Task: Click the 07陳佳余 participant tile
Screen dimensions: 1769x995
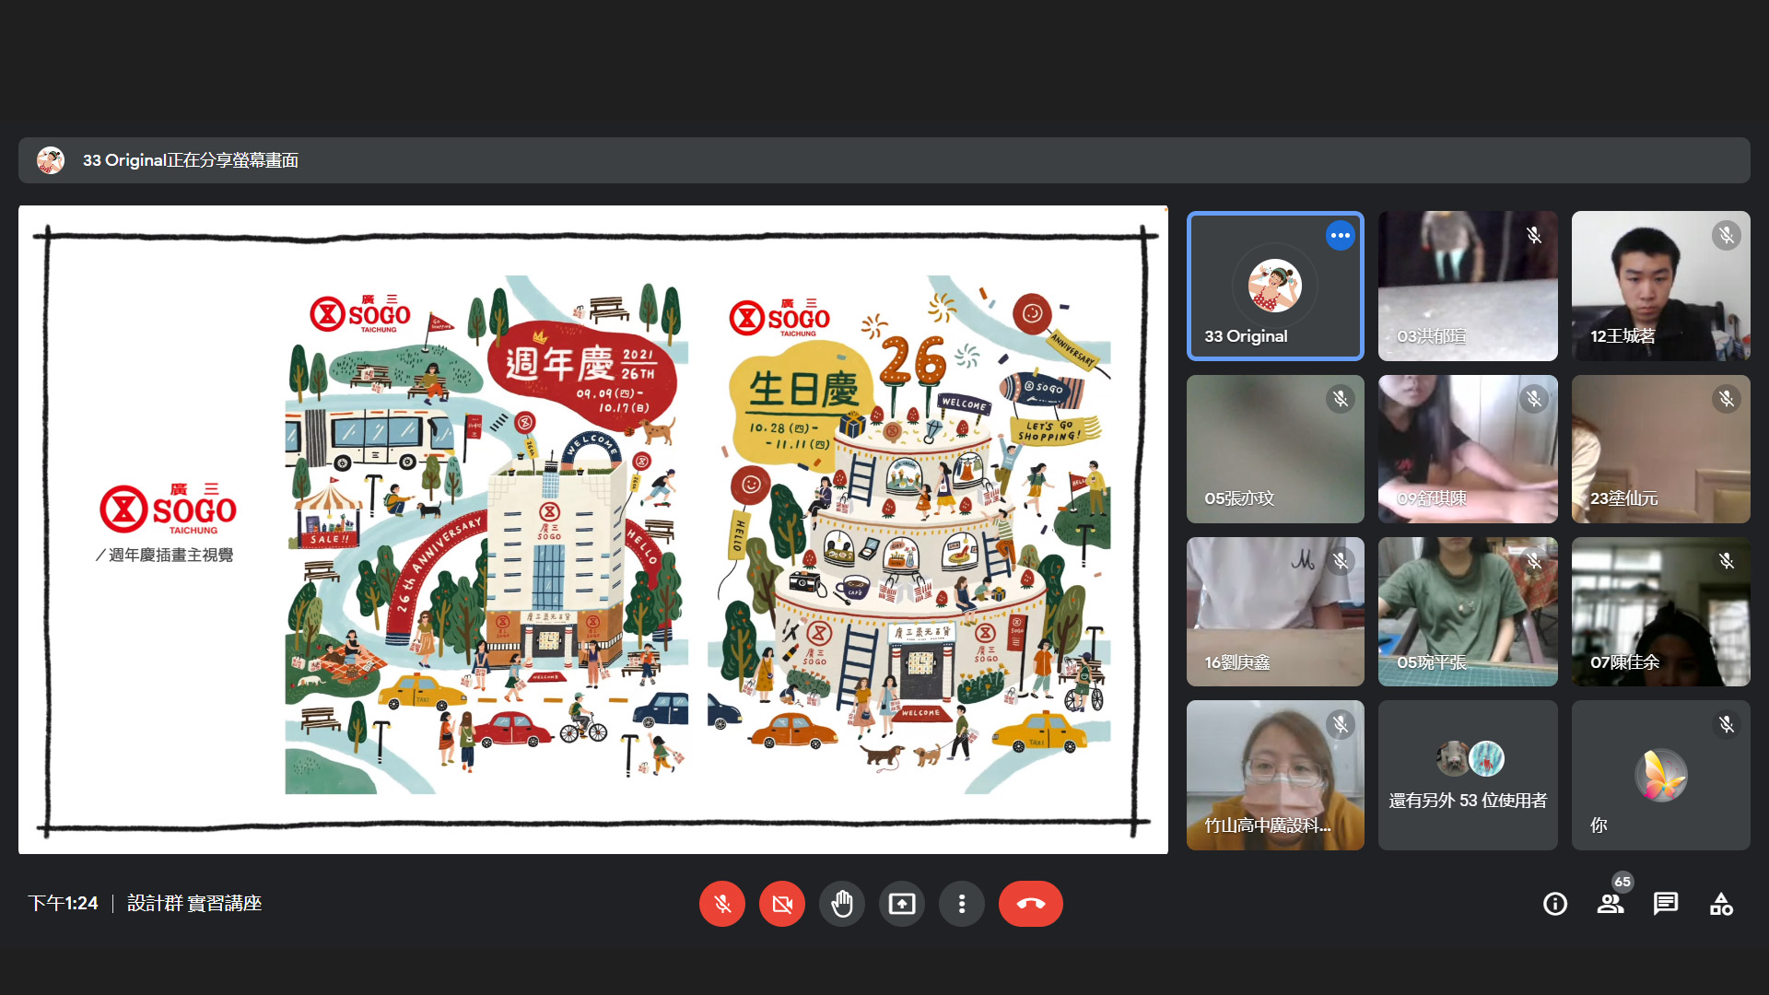Action: coord(1660,612)
